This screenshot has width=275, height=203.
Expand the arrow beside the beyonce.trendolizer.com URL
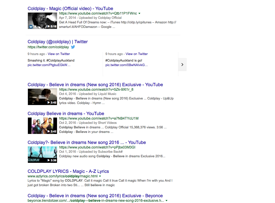tap(167, 200)
